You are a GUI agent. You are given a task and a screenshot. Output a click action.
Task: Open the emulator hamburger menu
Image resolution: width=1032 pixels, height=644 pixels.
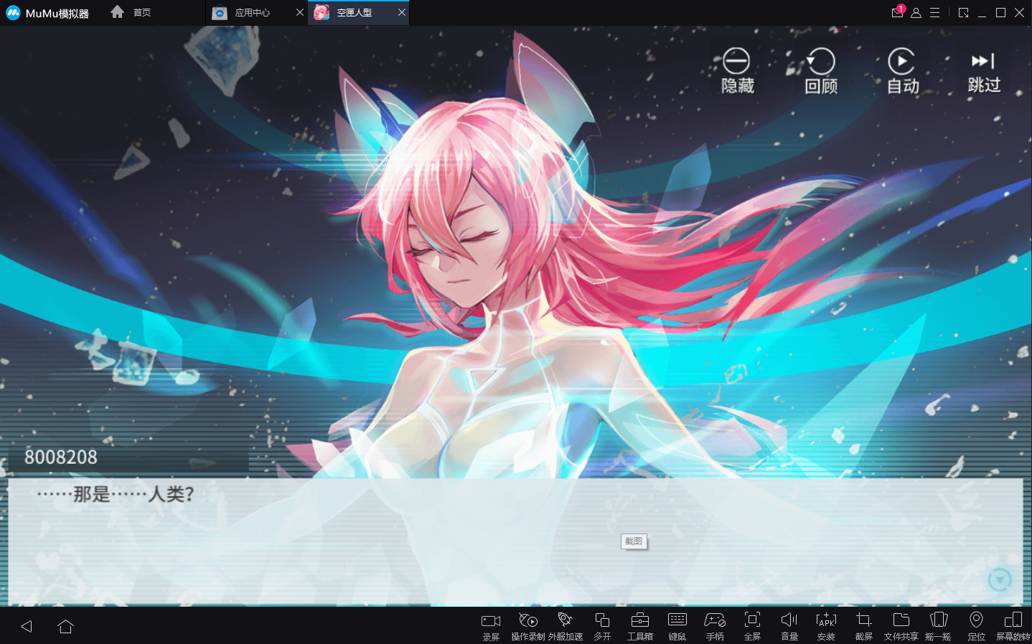(935, 13)
